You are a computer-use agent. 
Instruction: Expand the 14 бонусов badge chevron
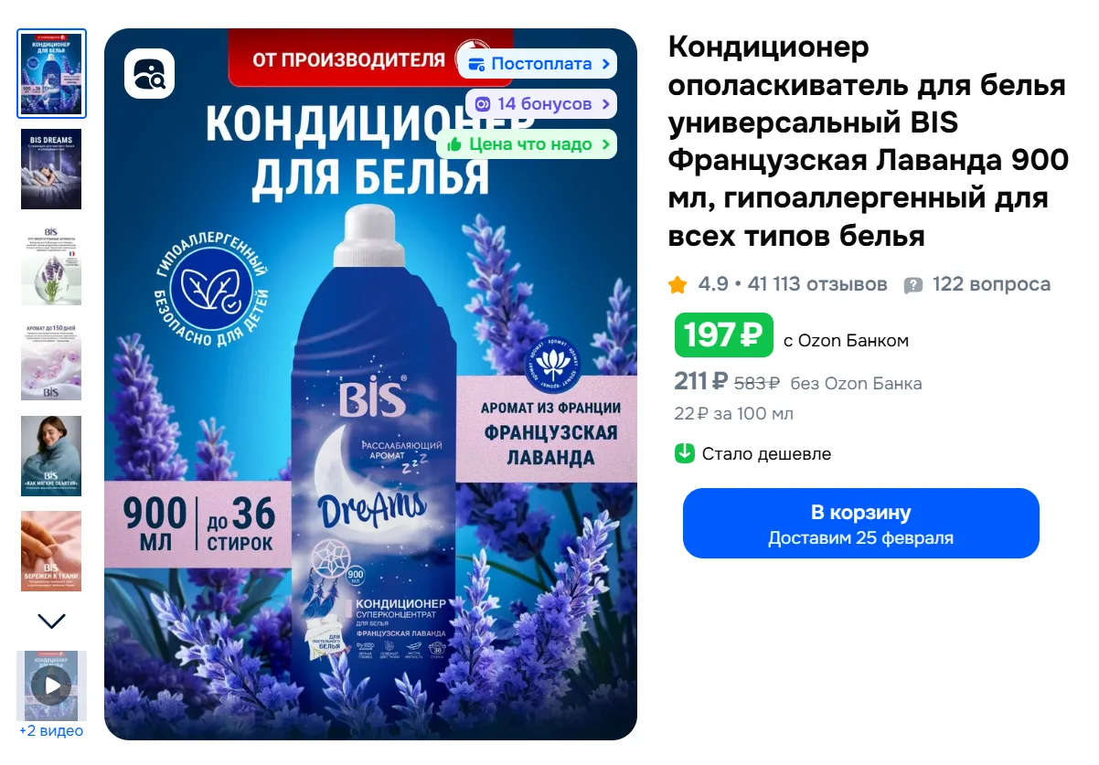tap(605, 104)
